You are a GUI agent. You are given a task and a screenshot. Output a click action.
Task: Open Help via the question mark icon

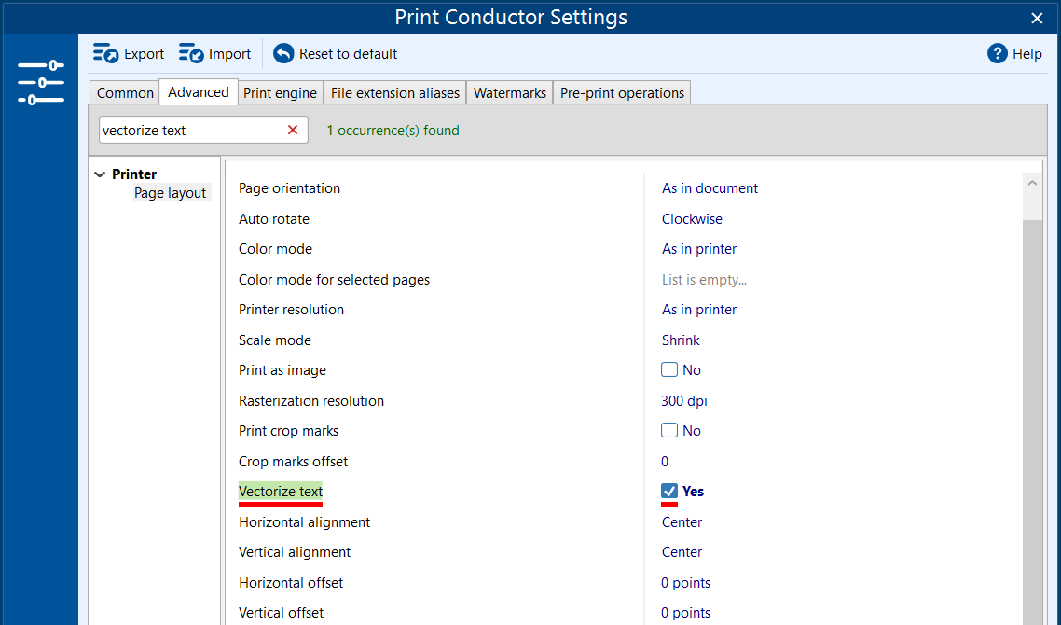[997, 54]
